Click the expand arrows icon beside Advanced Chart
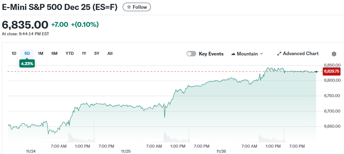Viewport: 344px width, 154px height. tap(279, 54)
